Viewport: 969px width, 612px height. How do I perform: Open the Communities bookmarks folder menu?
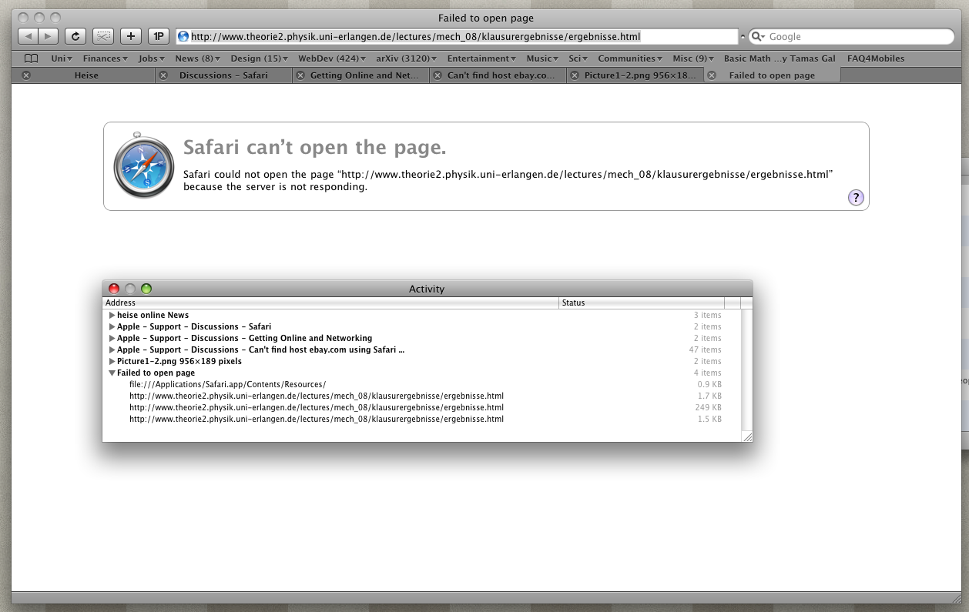click(x=631, y=59)
